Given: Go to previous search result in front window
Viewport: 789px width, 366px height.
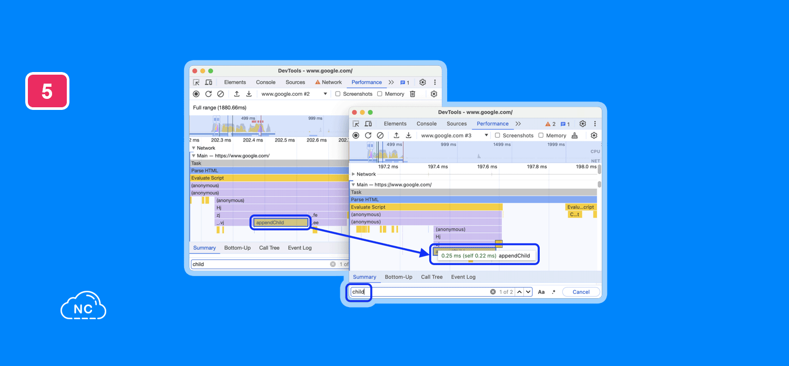Looking at the screenshot, I should [x=519, y=292].
